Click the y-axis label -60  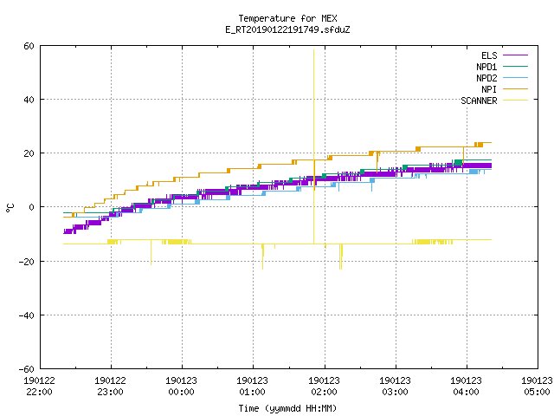[x=27, y=369]
